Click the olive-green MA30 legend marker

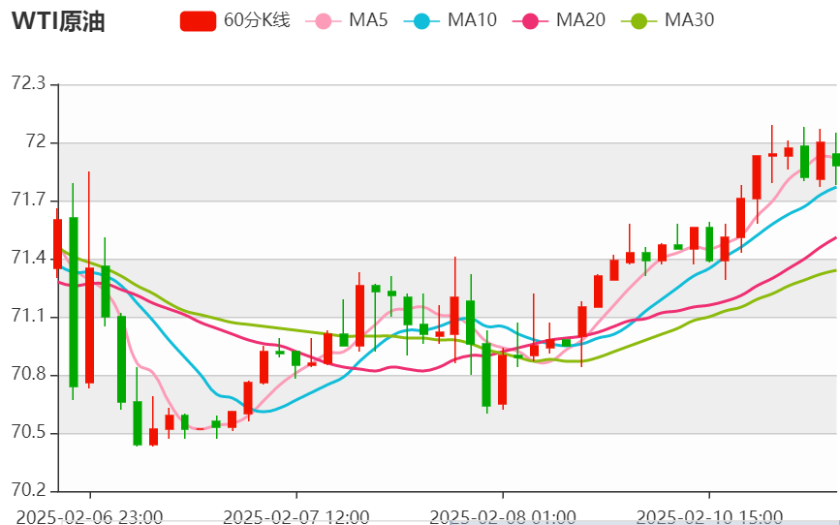click(x=638, y=20)
